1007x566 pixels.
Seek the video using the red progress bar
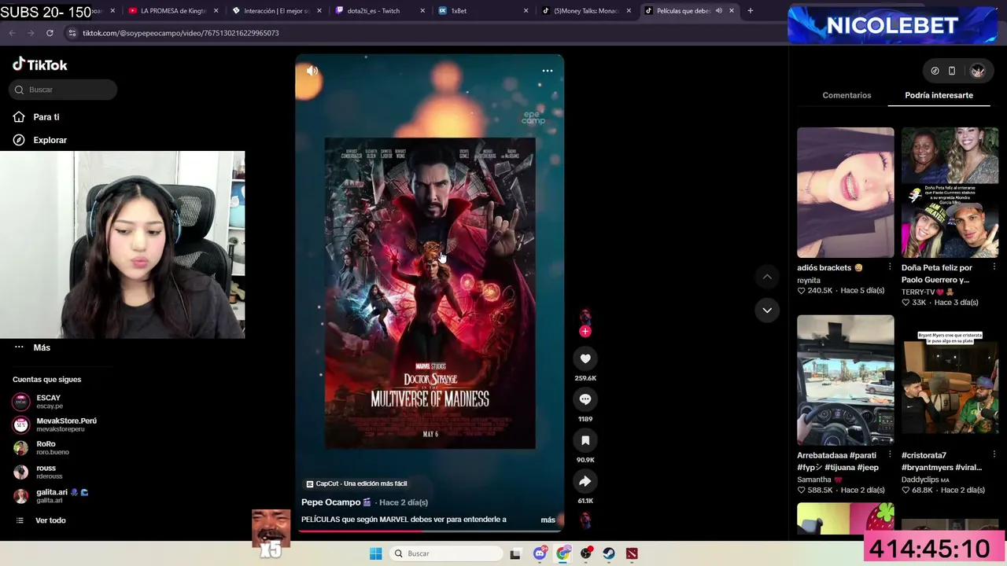[430, 531]
